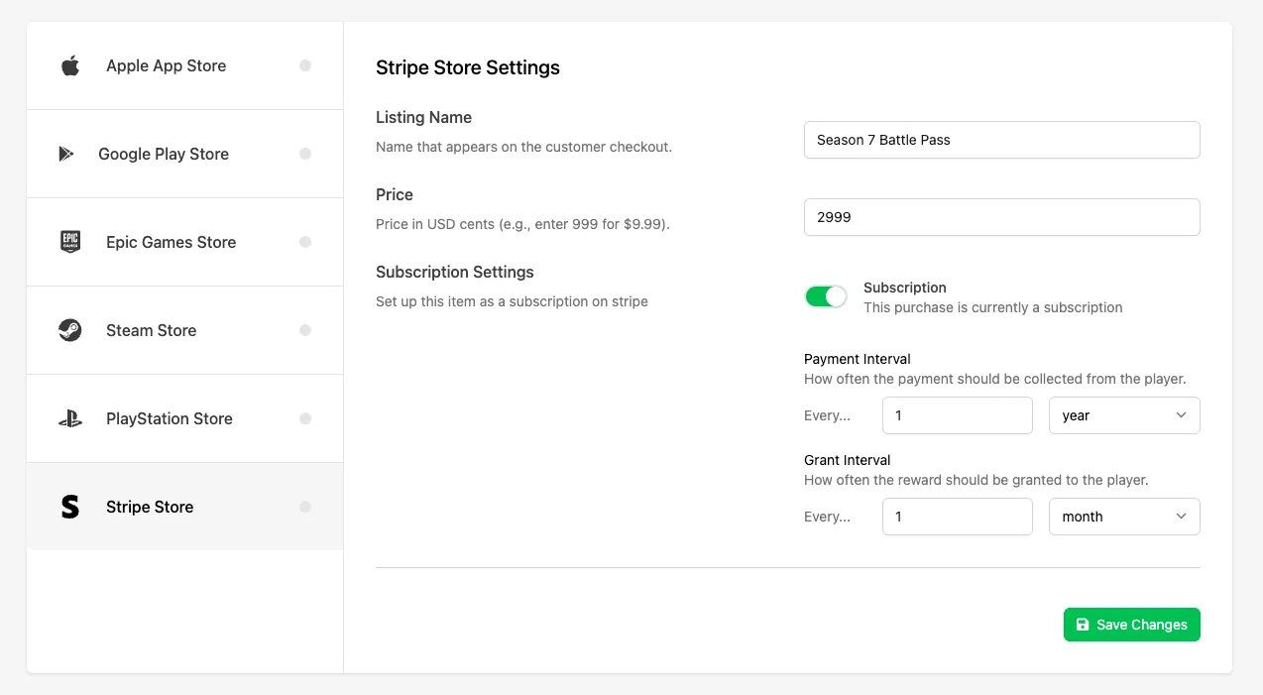The image size is (1263, 695).
Task: Turn off the Subscription toggle
Action: pyautogui.click(x=826, y=296)
